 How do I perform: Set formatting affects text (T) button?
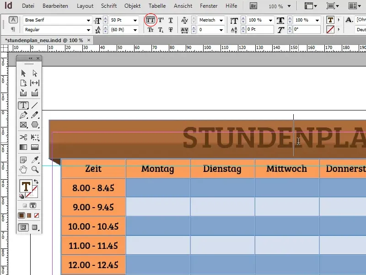click(33, 205)
